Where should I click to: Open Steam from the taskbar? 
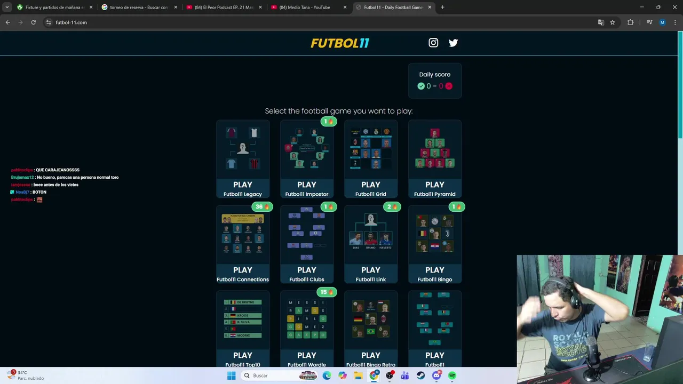(420, 375)
